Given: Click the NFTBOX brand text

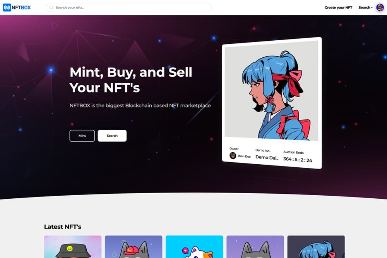Looking at the screenshot, I should 21,8.
